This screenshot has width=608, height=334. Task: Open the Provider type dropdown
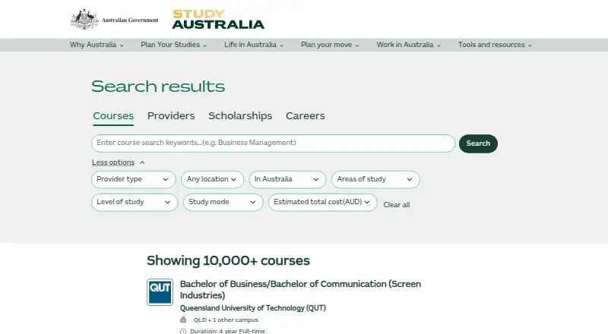click(x=134, y=179)
